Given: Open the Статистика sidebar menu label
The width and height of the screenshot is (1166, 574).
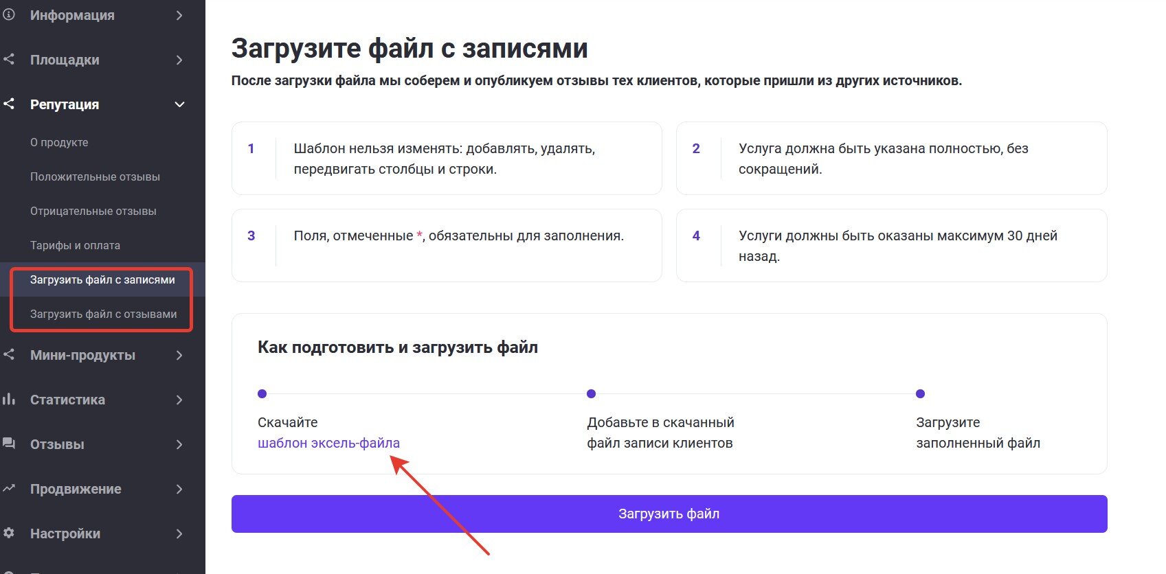Looking at the screenshot, I should (67, 400).
